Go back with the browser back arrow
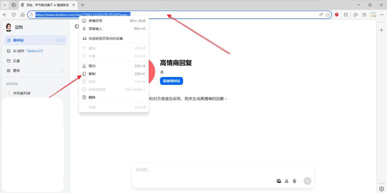This screenshot has width=387, height=193. [x=5, y=15]
